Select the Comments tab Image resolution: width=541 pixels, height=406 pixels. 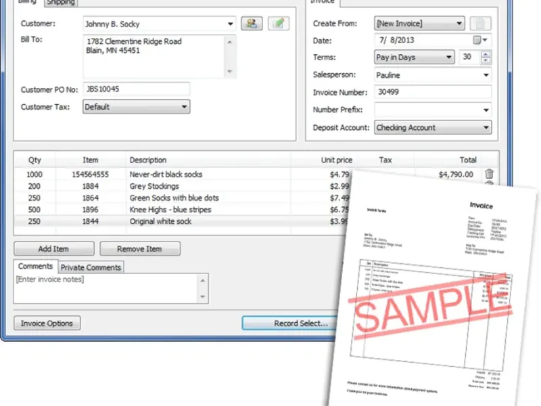(36, 266)
